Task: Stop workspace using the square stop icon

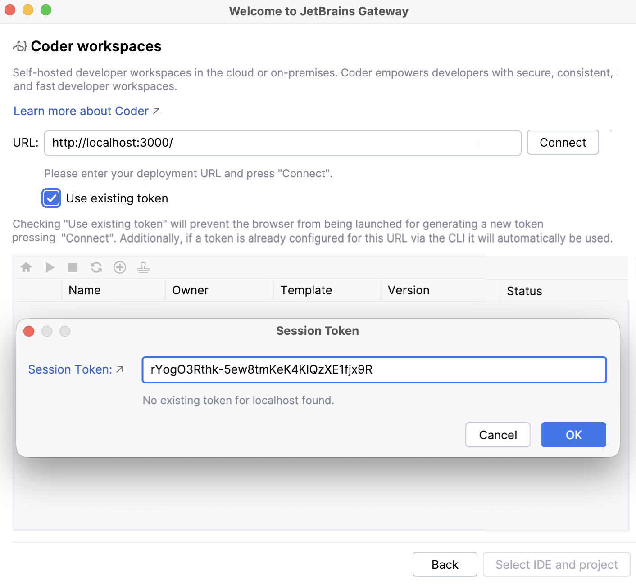Action: 73,267
